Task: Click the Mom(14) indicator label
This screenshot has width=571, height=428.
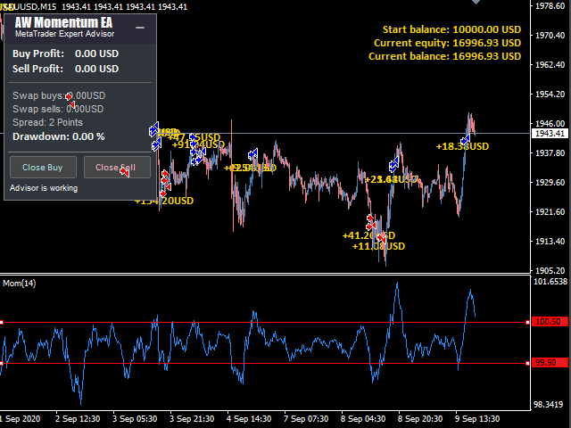Action: [20, 284]
